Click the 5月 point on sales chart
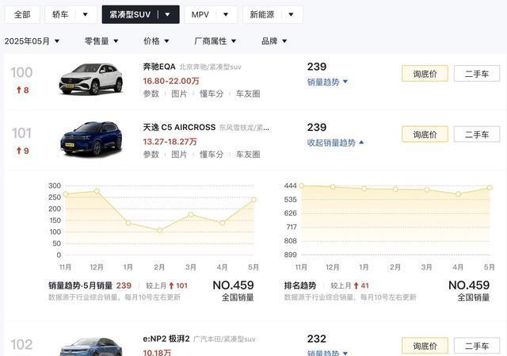 pos(253,200)
